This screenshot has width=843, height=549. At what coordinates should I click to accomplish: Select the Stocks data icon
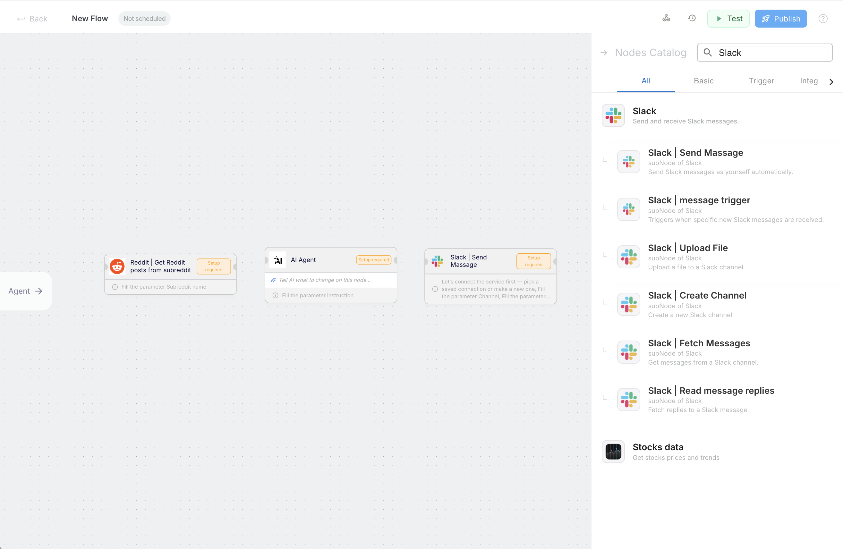point(613,452)
